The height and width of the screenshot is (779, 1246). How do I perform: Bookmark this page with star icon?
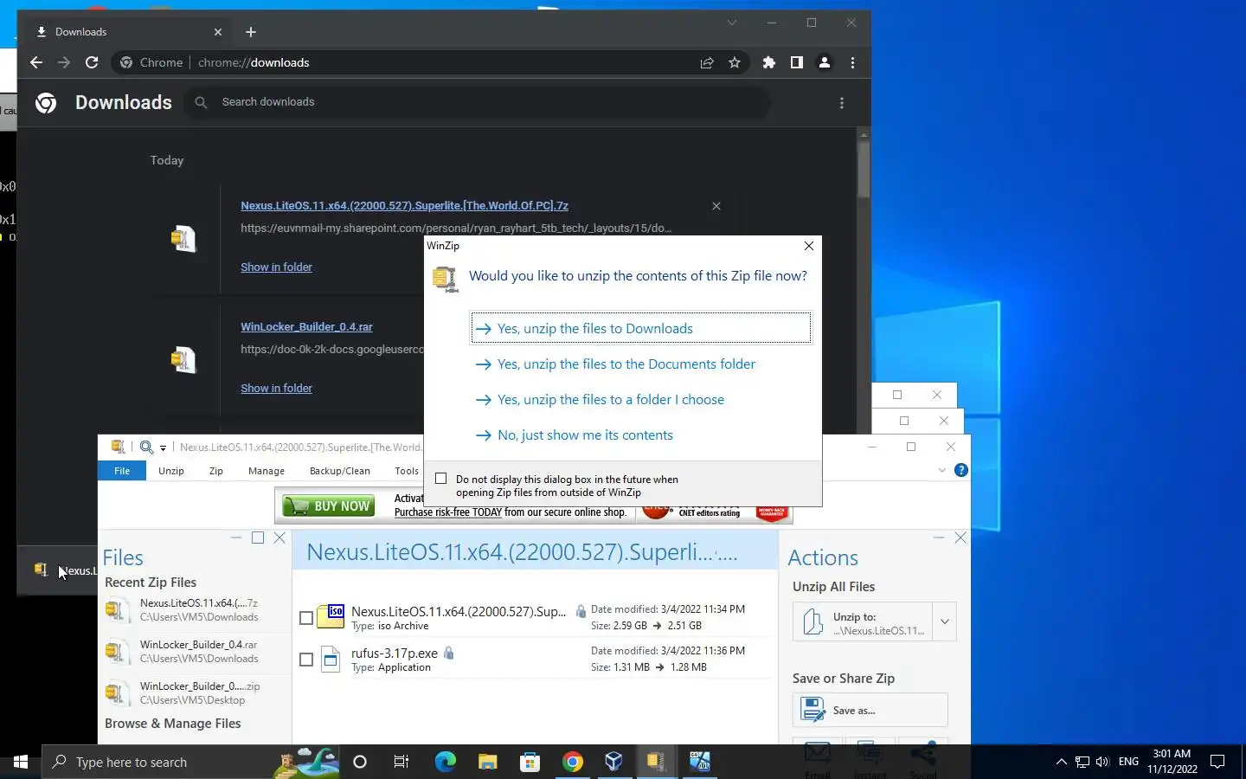[735, 62]
